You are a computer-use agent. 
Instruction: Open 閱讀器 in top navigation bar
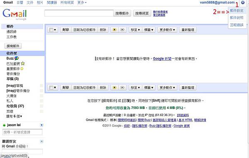coord(52,2)
